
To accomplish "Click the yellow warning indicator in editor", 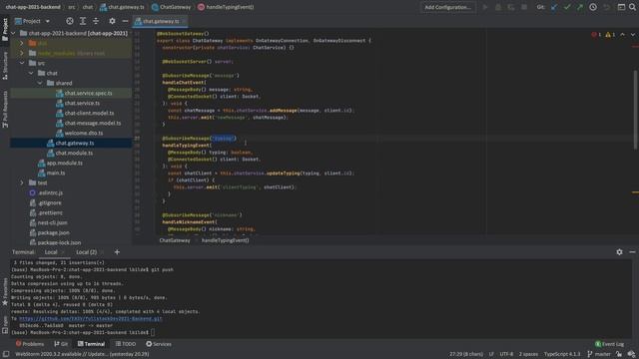I will (x=610, y=35).
